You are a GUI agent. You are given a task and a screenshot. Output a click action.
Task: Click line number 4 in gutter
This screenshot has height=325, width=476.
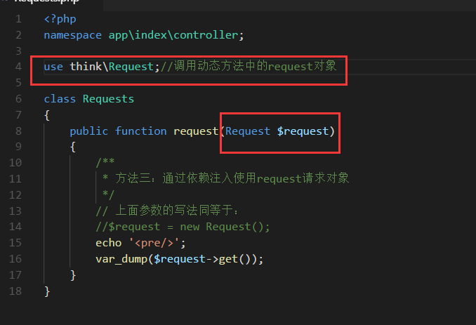tap(18, 67)
